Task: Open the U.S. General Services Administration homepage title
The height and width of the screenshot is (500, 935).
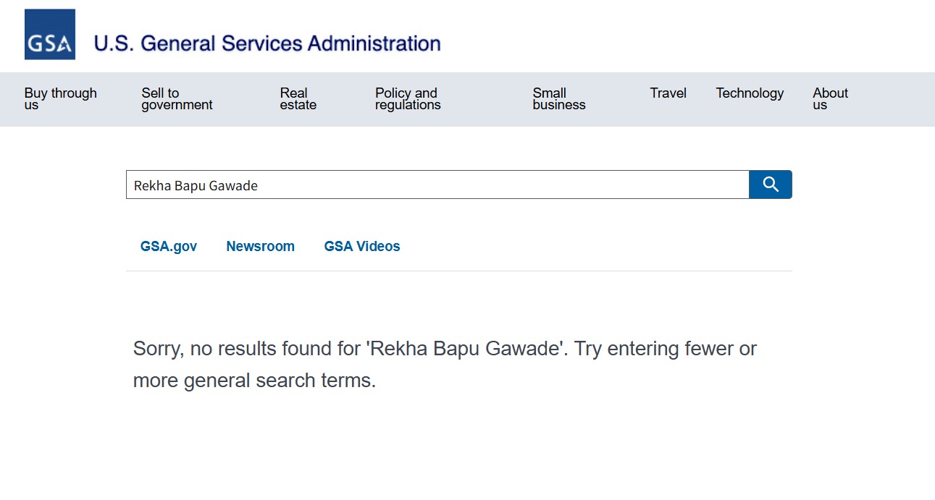Action: point(267,43)
